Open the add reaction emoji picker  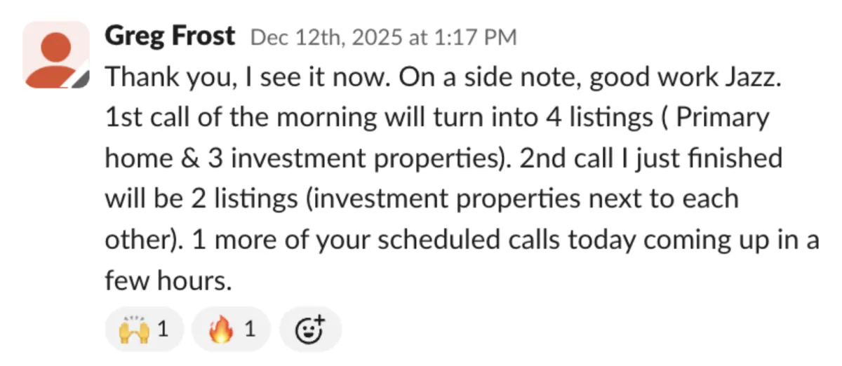[310, 328]
